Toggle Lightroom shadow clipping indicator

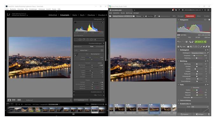75,23
